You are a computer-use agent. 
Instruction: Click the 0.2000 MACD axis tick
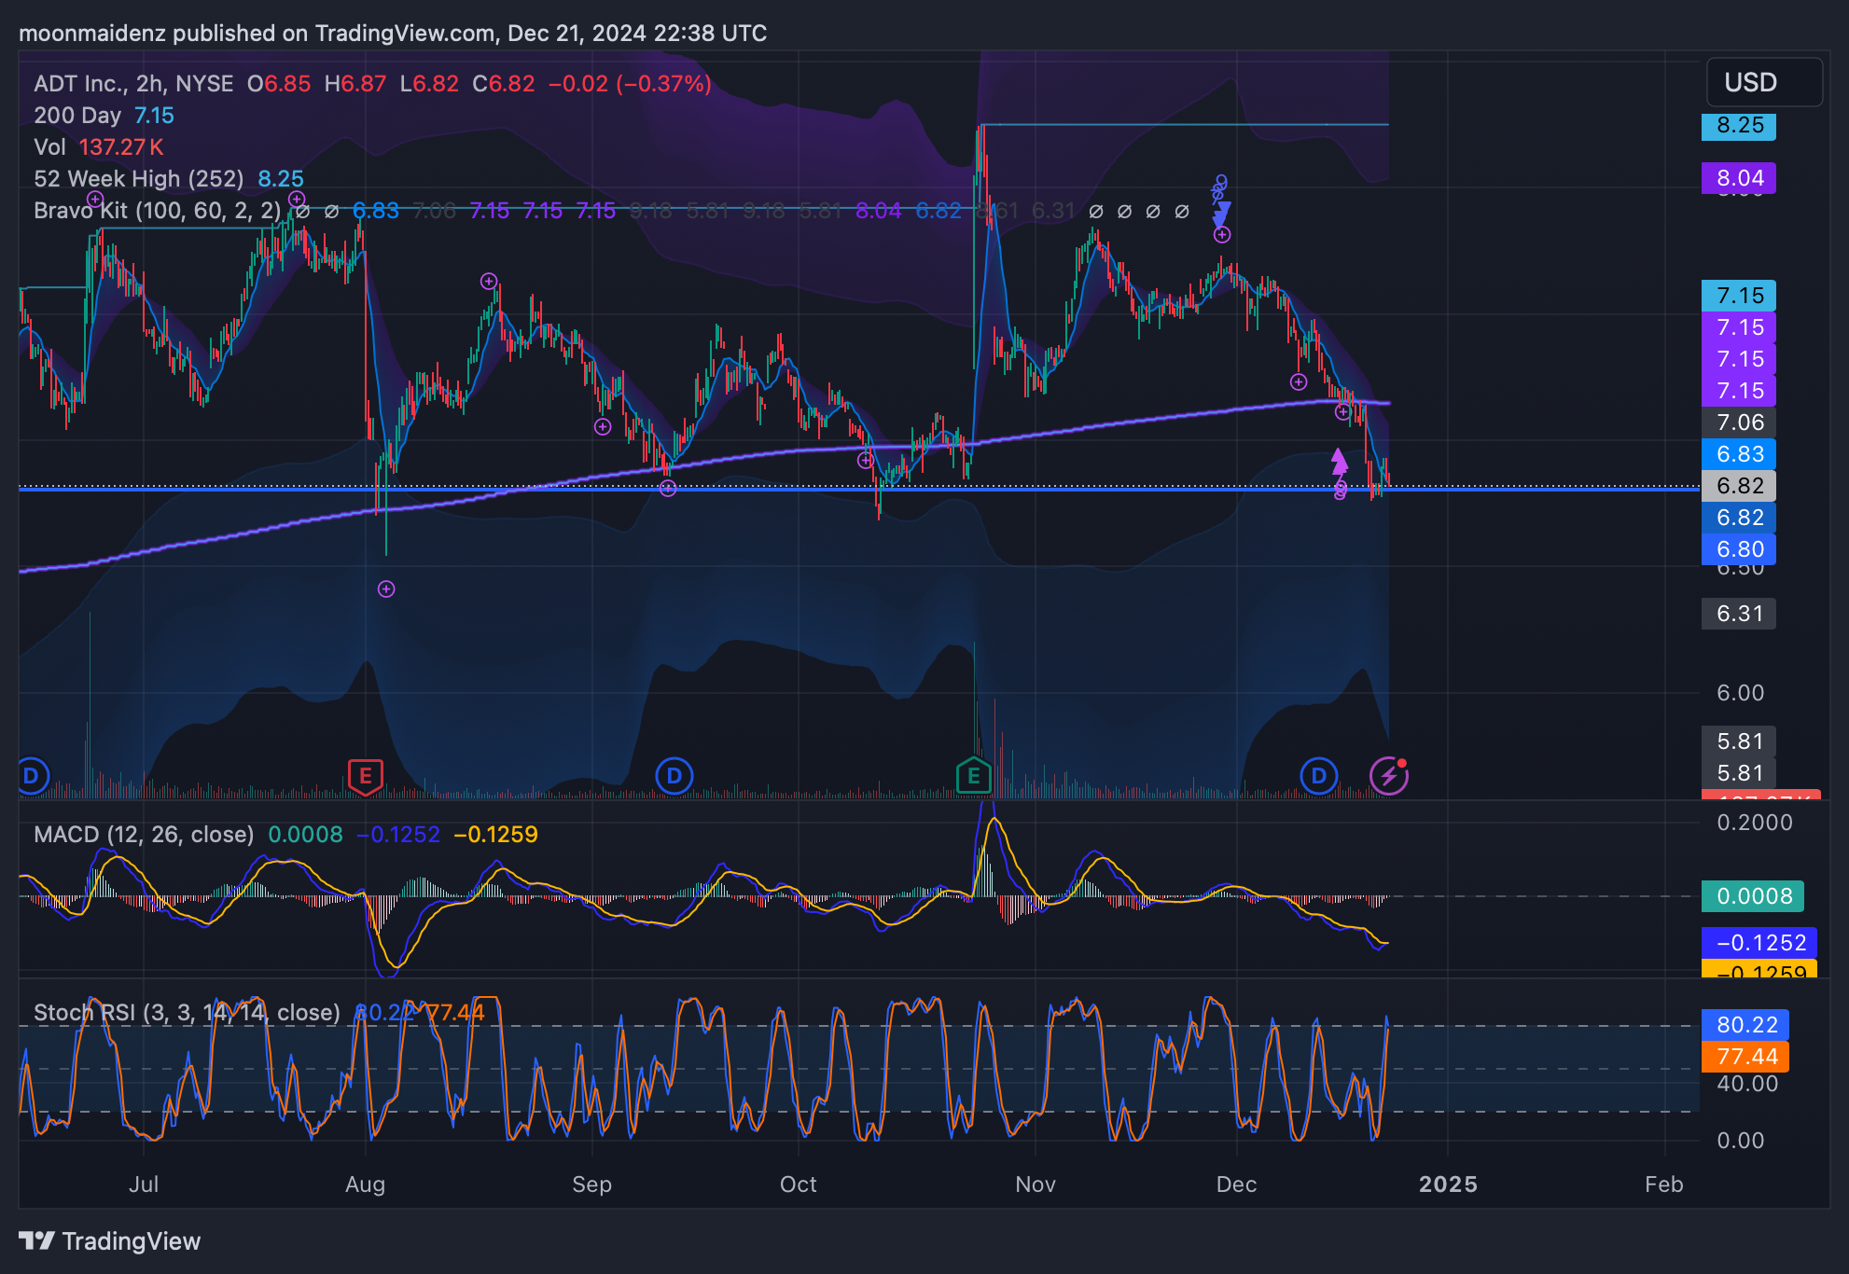click(1755, 823)
